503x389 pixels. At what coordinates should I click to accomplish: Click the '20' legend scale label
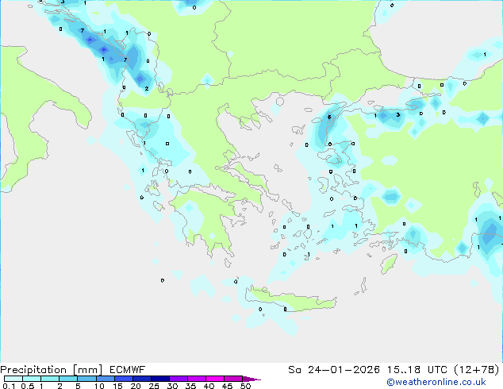[x=136, y=386]
